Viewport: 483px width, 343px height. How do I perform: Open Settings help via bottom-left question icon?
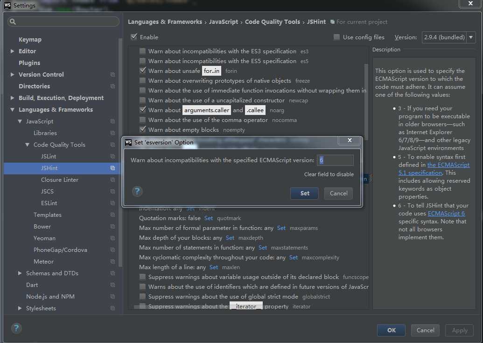(16, 328)
